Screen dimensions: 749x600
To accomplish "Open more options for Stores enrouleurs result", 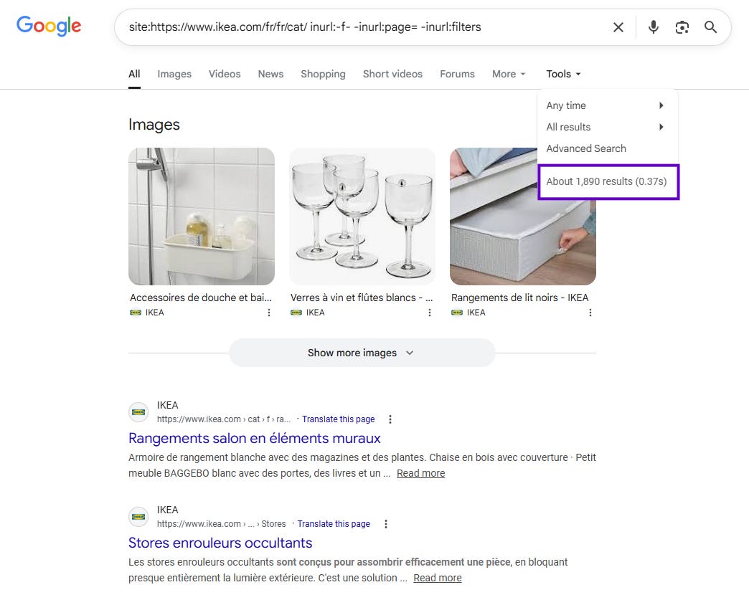I will pyautogui.click(x=386, y=523).
